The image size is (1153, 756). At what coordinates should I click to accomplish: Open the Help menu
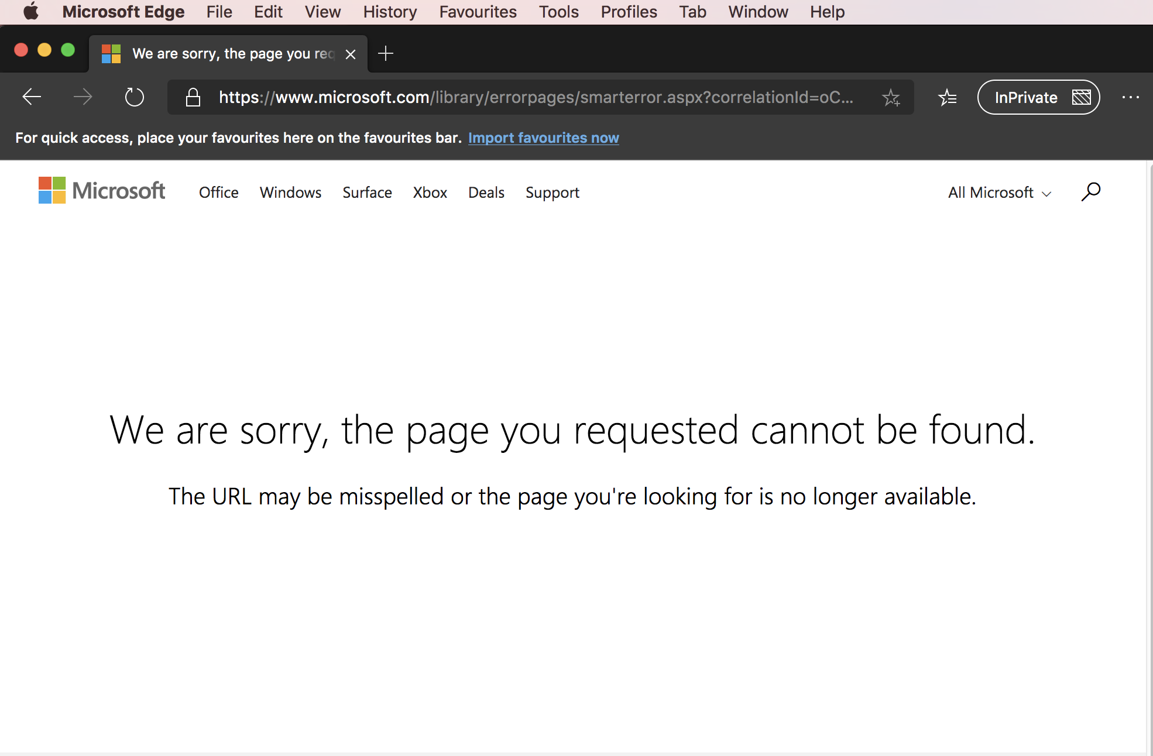click(x=827, y=12)
